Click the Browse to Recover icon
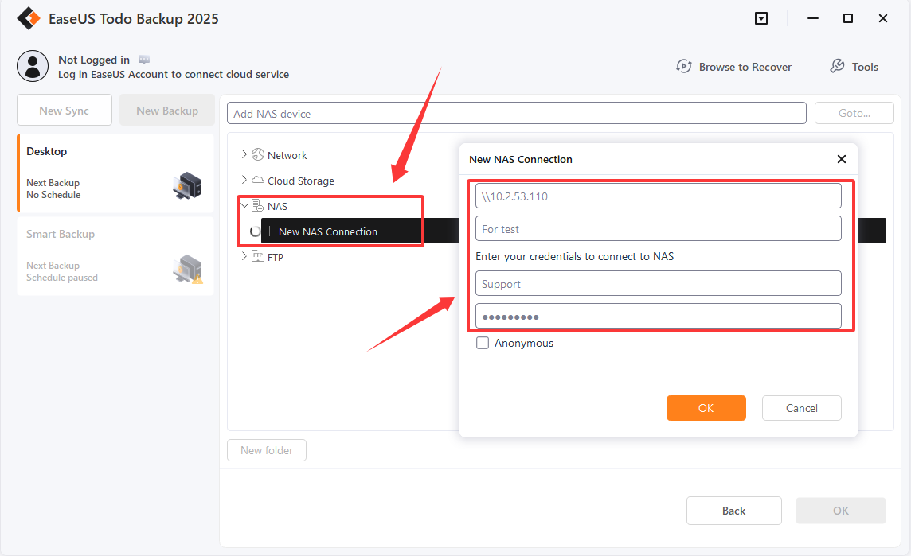Image resolution: width=911 pixels, height=556 pixels. [684, 66]
